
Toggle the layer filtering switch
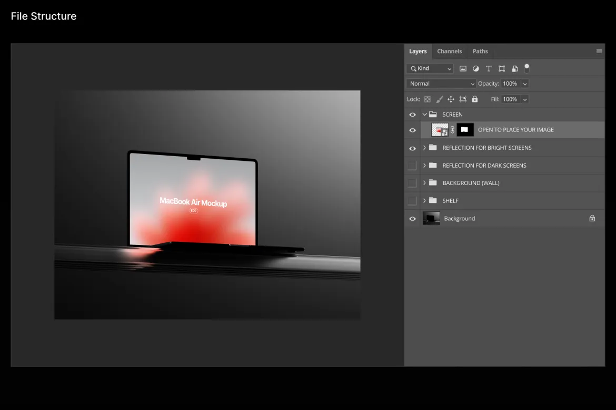click(x=527, y=69)
